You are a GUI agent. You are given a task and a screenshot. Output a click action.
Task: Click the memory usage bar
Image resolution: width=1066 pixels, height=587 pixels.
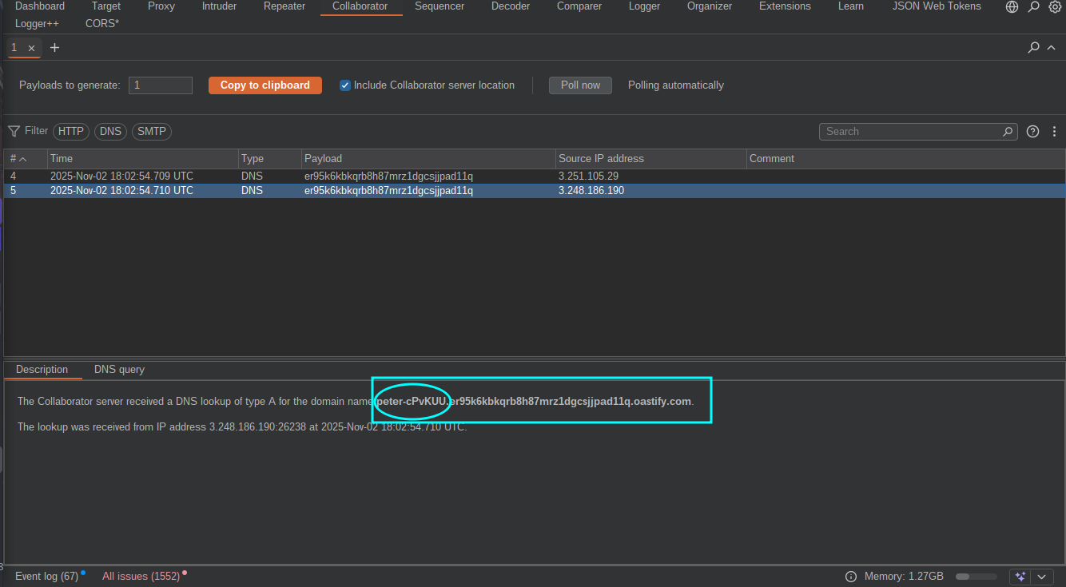(975, 576)
